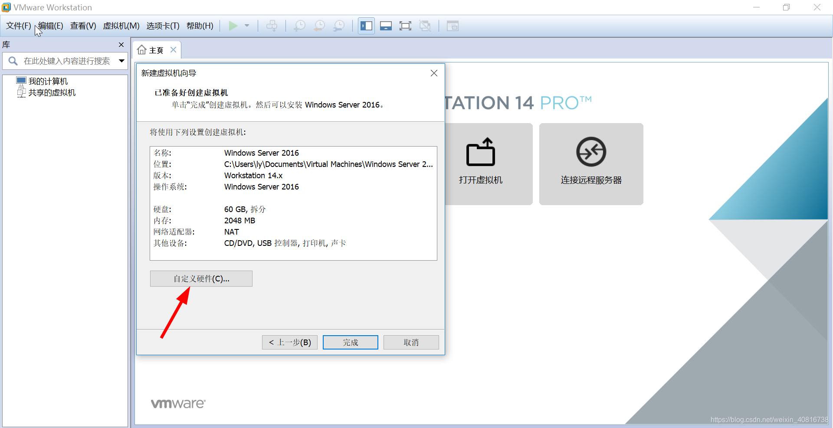Open the 选项卡(T) menu
This screenshot has width=833, height=428.
[x=163, y=26]
